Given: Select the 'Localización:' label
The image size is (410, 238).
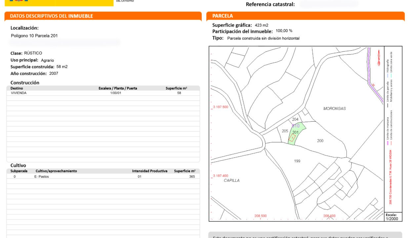Looking at the screenshot, I should tap(24, 28).
